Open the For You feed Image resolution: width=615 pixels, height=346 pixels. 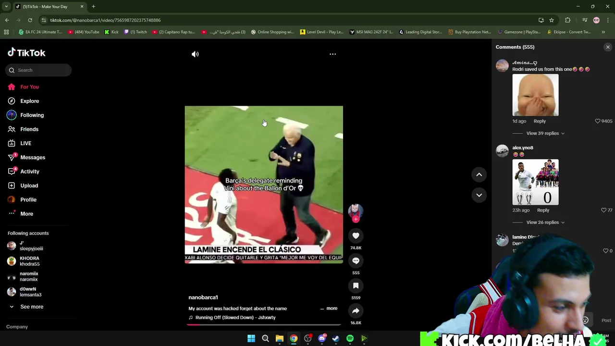[x=29, y=87]
